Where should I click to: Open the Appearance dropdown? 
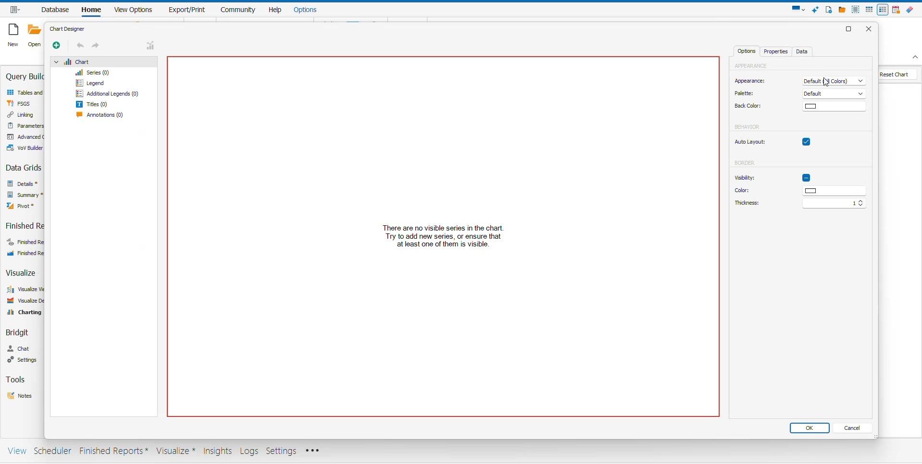click(834, 81)
